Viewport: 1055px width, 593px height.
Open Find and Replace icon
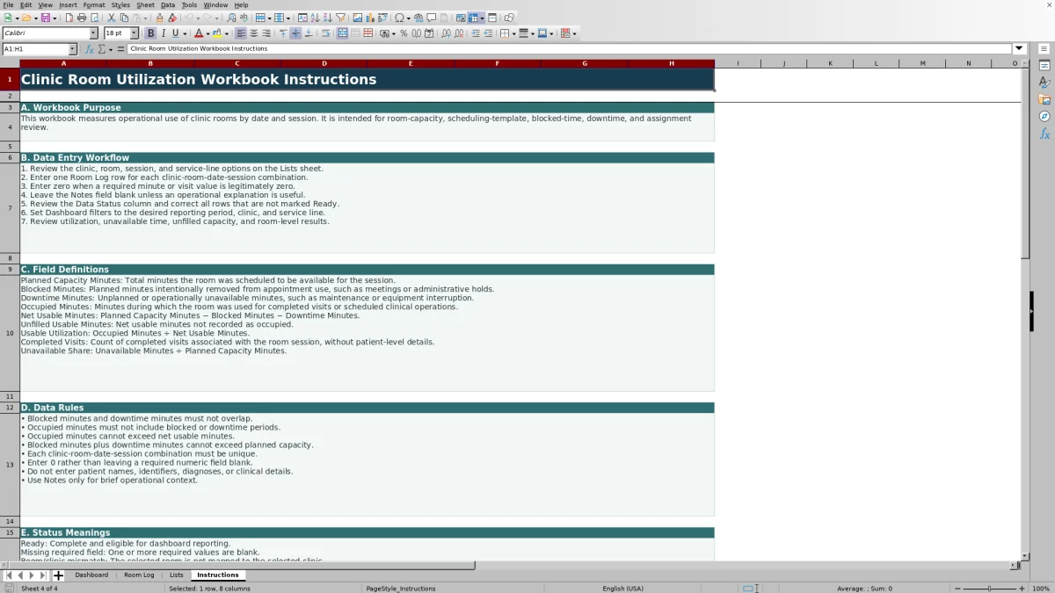(231, 18)
